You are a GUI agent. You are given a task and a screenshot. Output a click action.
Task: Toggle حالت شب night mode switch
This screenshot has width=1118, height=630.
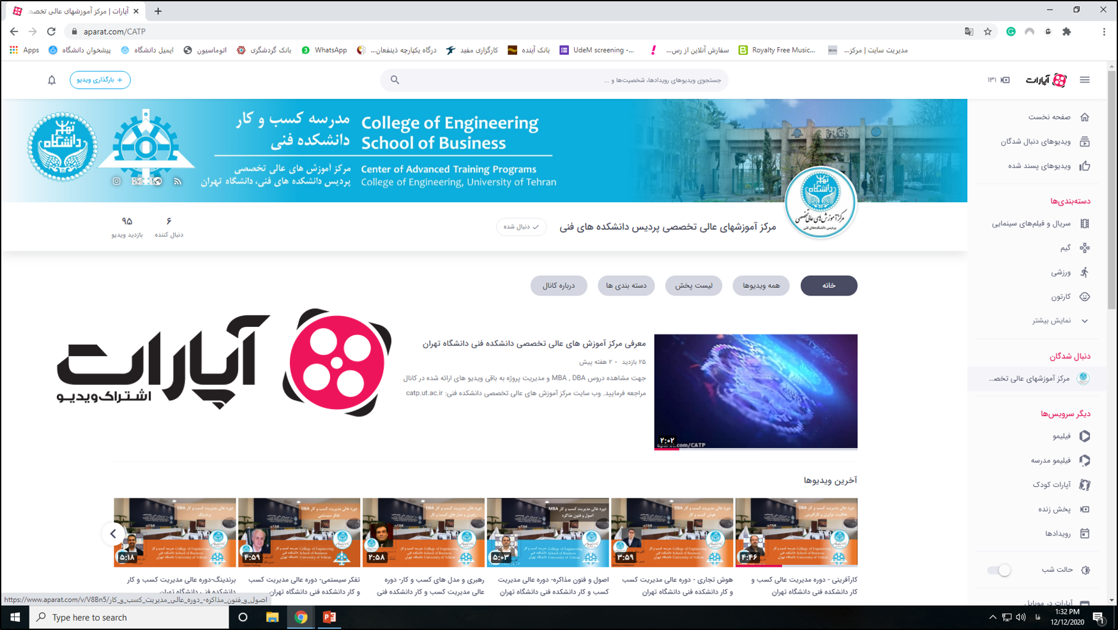pyautogui.click(x=999, y=570)
